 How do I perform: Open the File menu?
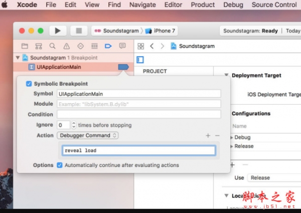coord(51,5)
